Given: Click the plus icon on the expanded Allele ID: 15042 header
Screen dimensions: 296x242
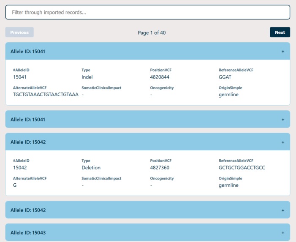Looking at the screenshot, I should (283, 142).
